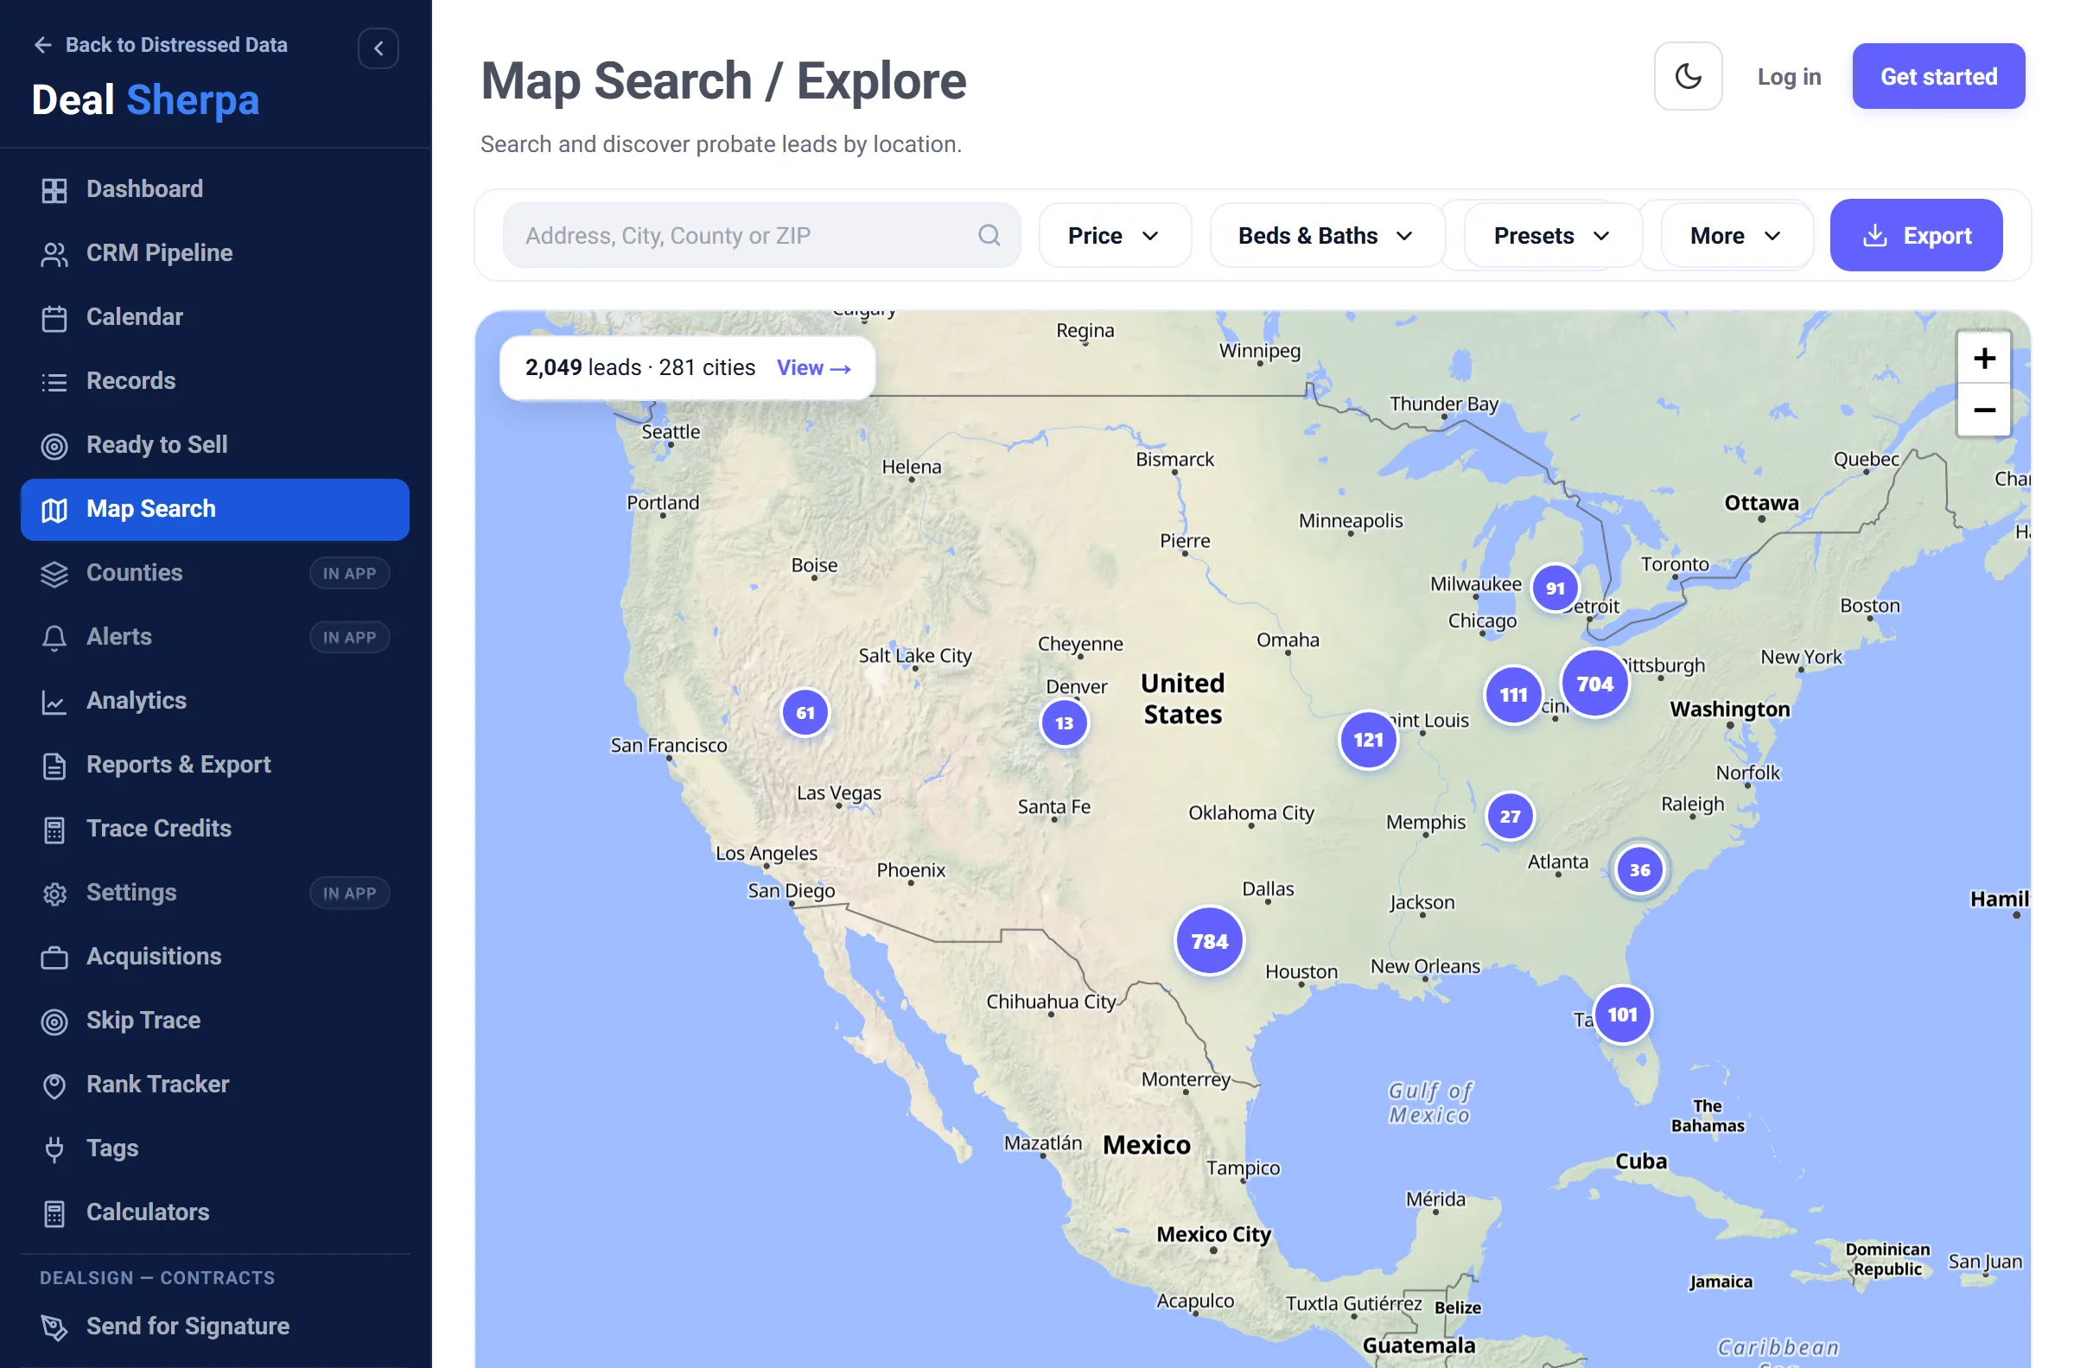Click the Deal Sherpa logo

click(x=146, y=100)
